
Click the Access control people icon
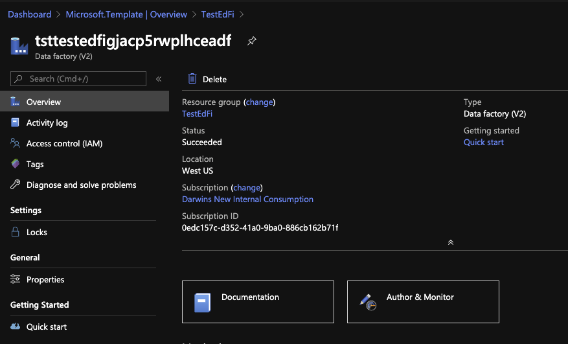[15, 143]
